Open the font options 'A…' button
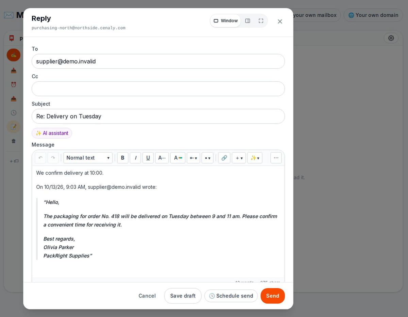 [x=162, y=158]
